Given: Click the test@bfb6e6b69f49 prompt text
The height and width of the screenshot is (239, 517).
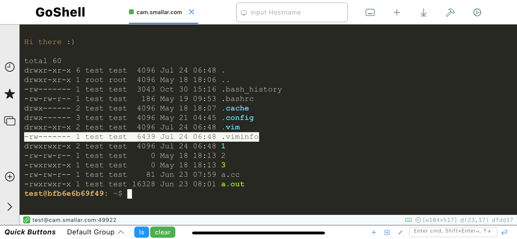Looking at the screenshot, I should [64, 194].
